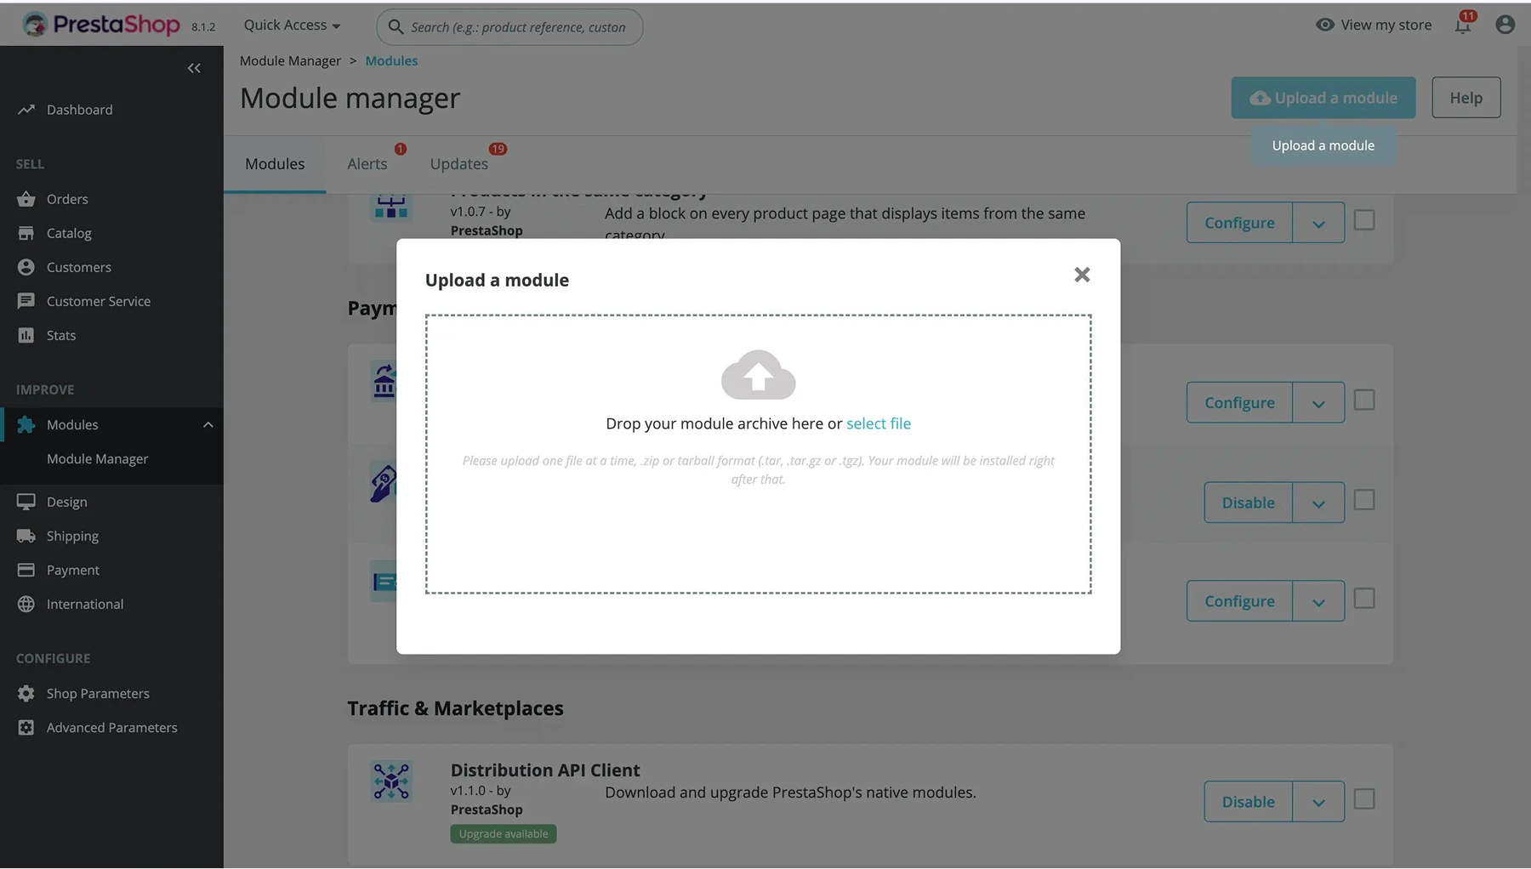Expand the Configure dropdown for Products in the same category

pos(1318,223)
